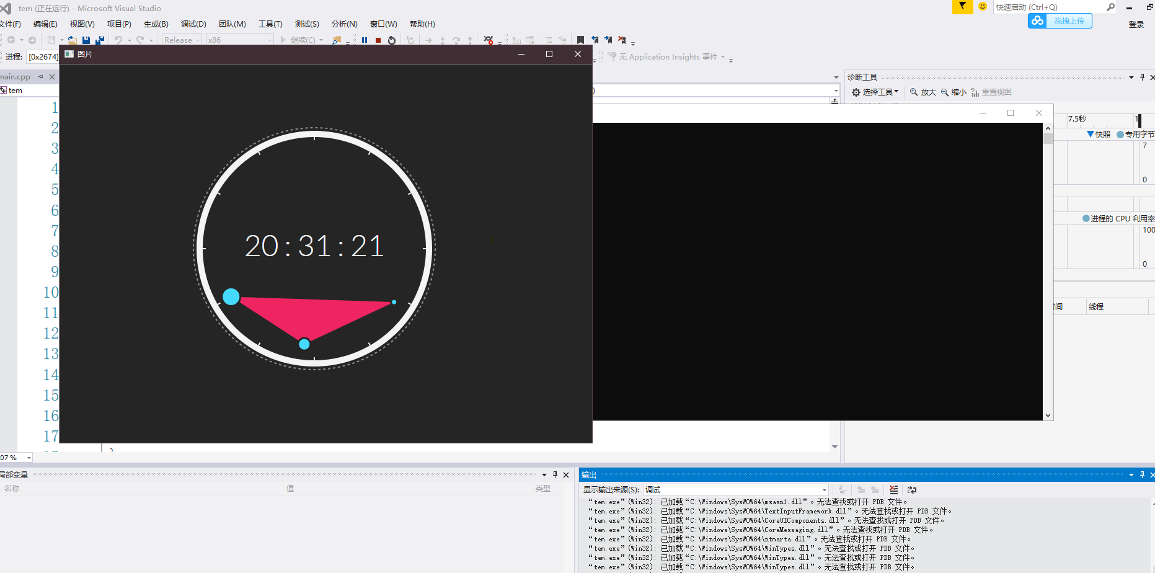Viewport: 1155px width, 573px height.
Task: Open the File (文件) menu
Action: coord(10,24)
